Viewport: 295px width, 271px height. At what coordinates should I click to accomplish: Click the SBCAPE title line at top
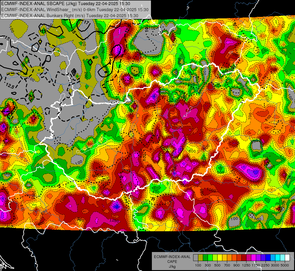(x=65, y=4)
